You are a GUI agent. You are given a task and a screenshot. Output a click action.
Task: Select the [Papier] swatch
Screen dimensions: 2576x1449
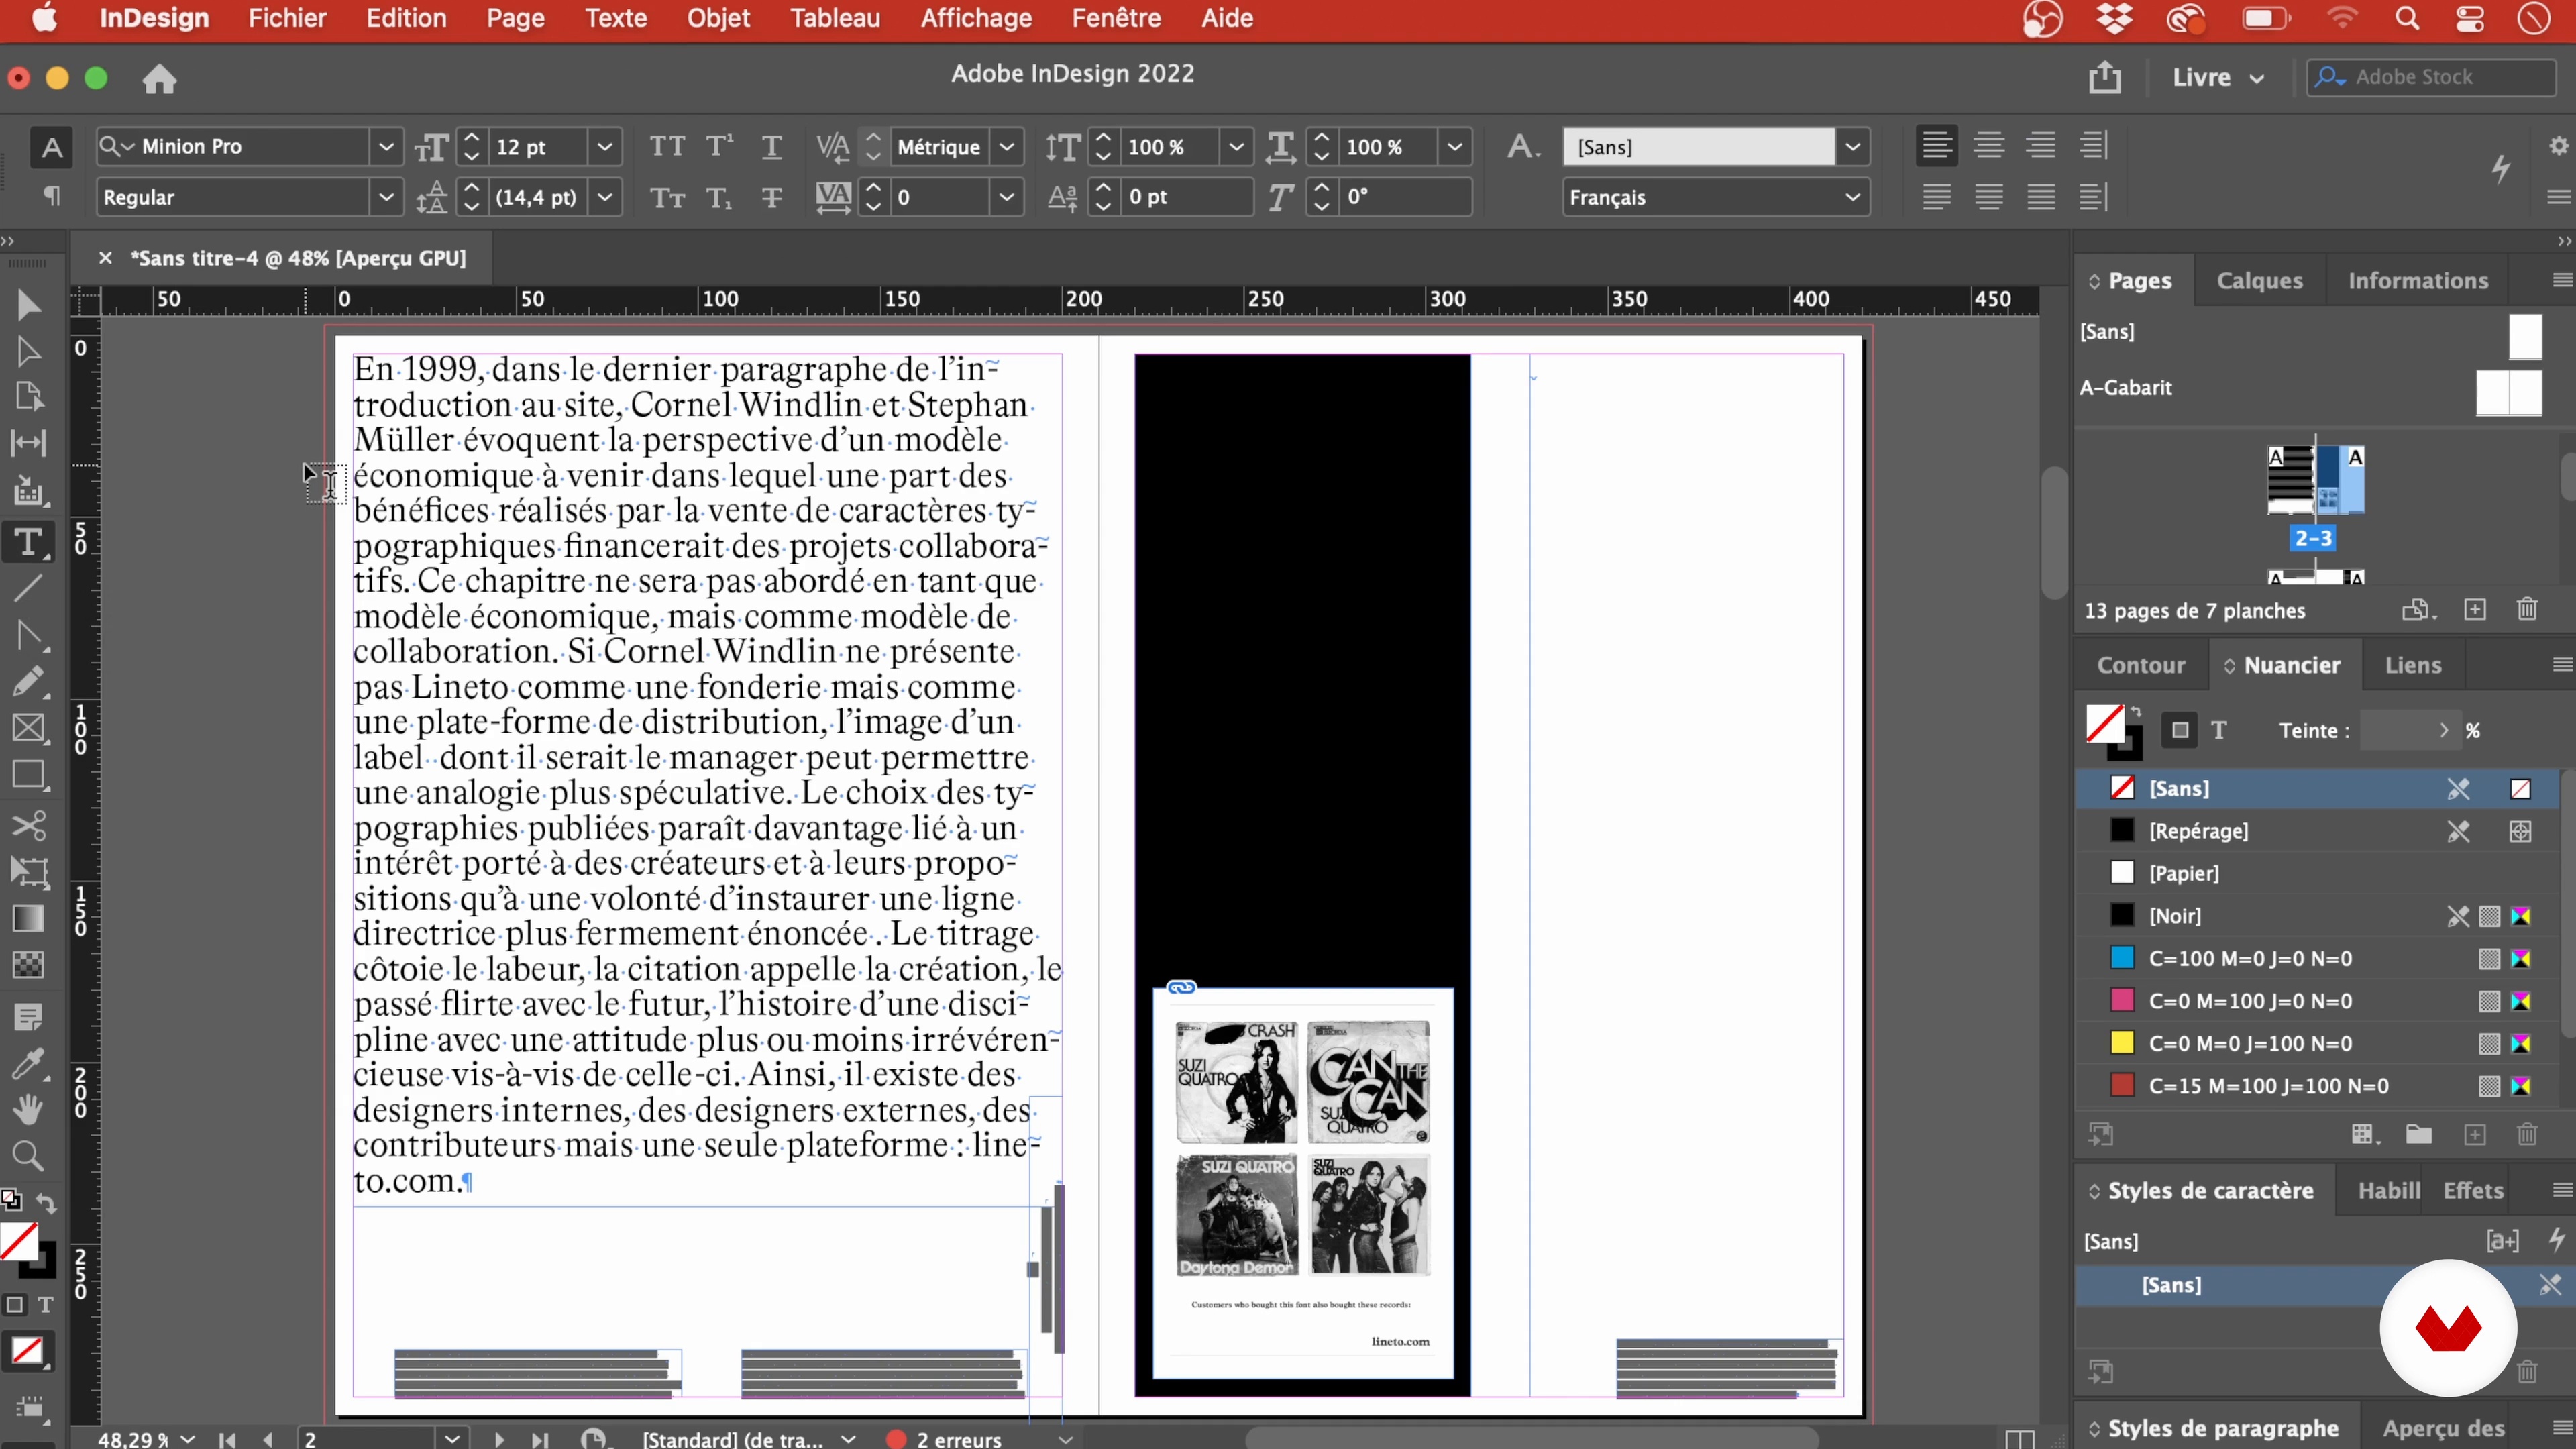[x=2316, y=873]
